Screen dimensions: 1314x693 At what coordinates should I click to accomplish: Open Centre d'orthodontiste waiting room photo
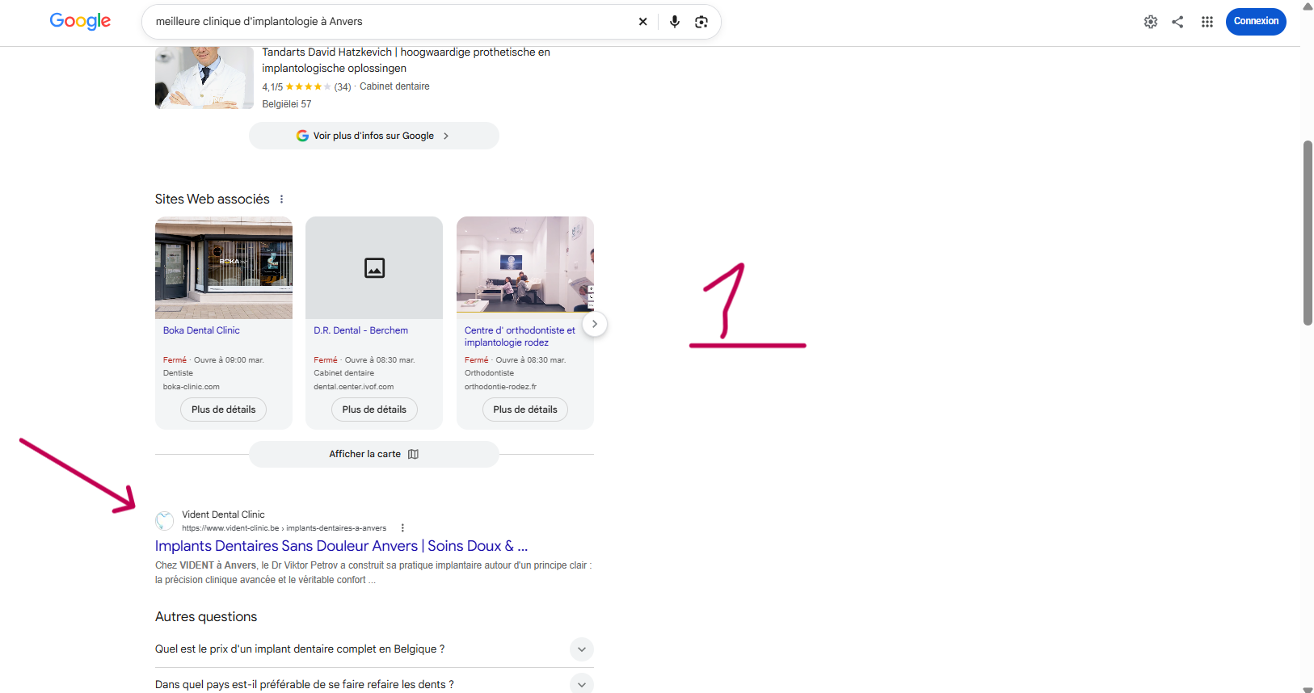click(x=525, y=267)
